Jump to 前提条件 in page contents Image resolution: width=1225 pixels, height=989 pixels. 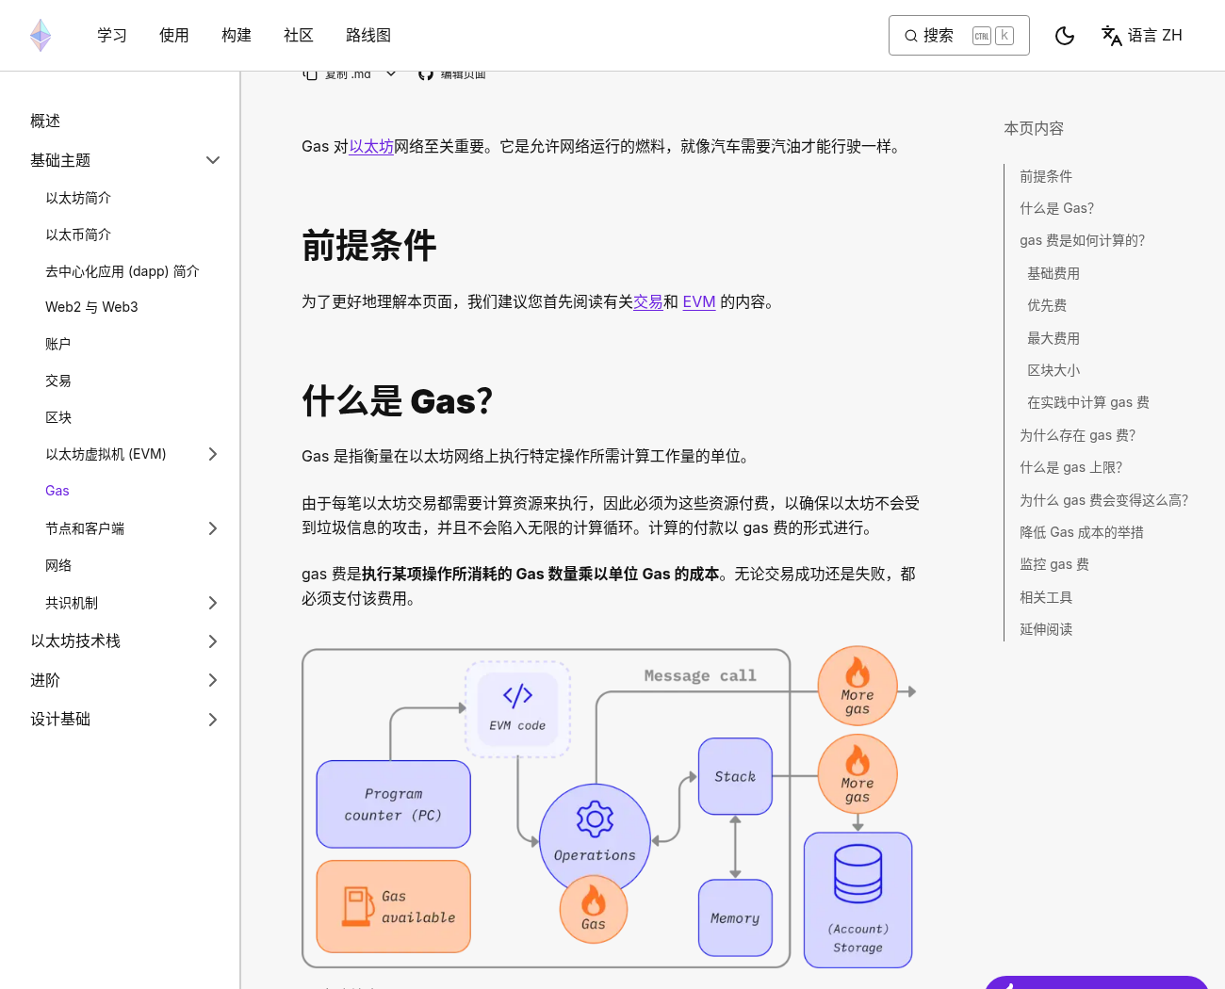[x=1046, y=176]
